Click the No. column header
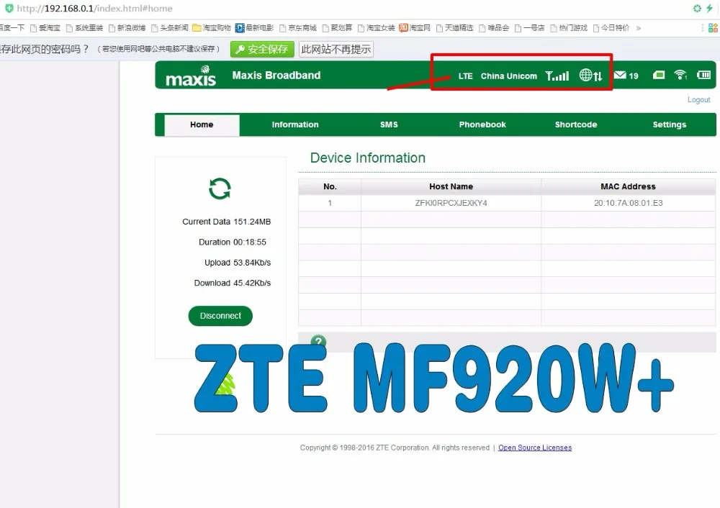This screenshot has width=720, height=508. point(330,187)
